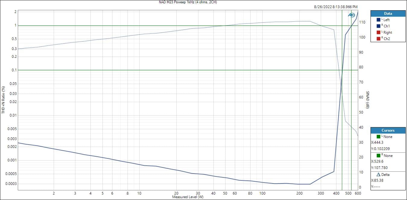Click the green left cursor None marker
This screenshot has width=407, height=200.
click(x=378, y=136)
